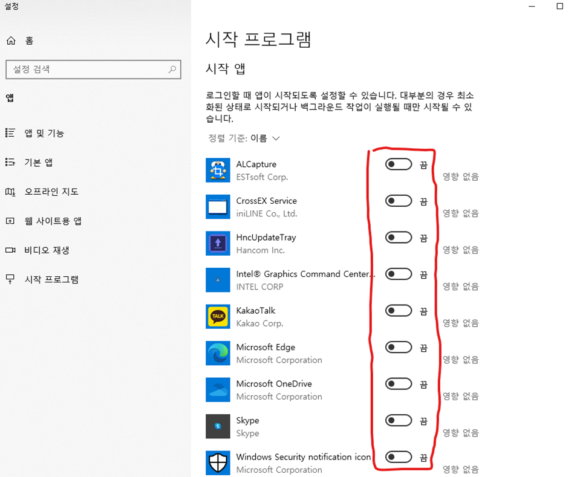
Task: Click the 앱 및 기능 list icon
Action: click(x=10, y=133)
